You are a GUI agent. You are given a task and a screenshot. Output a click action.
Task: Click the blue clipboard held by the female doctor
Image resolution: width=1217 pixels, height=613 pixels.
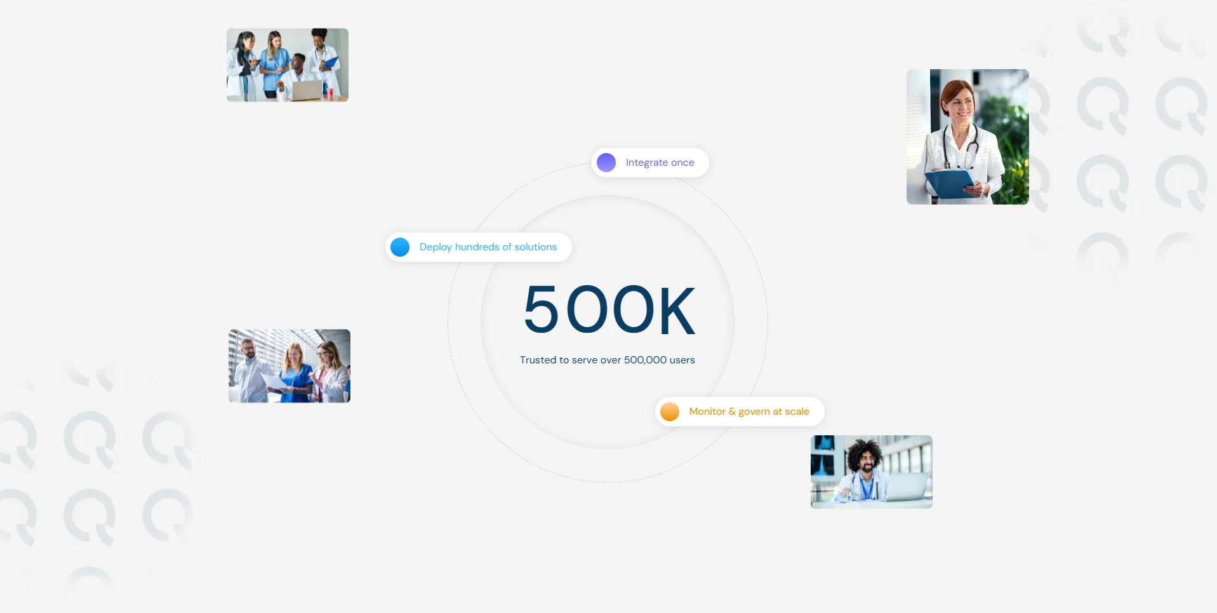(948, 183)
